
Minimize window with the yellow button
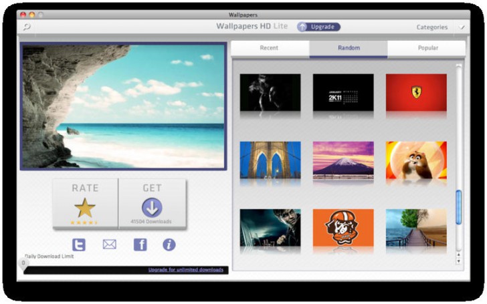pos(32,15)
